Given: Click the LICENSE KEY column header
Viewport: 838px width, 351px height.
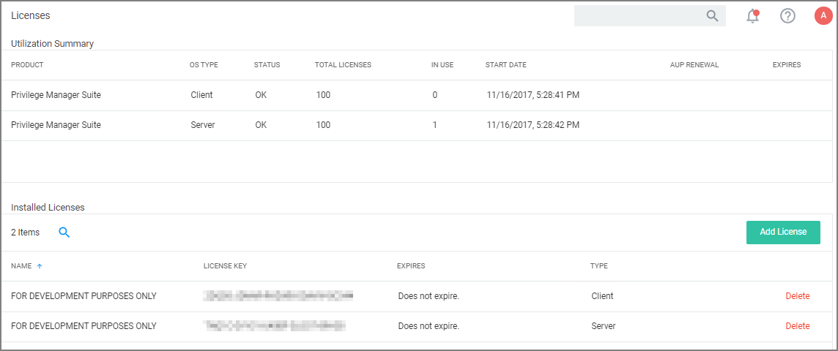Looking at the screenshot, I should tap(225, 265).
